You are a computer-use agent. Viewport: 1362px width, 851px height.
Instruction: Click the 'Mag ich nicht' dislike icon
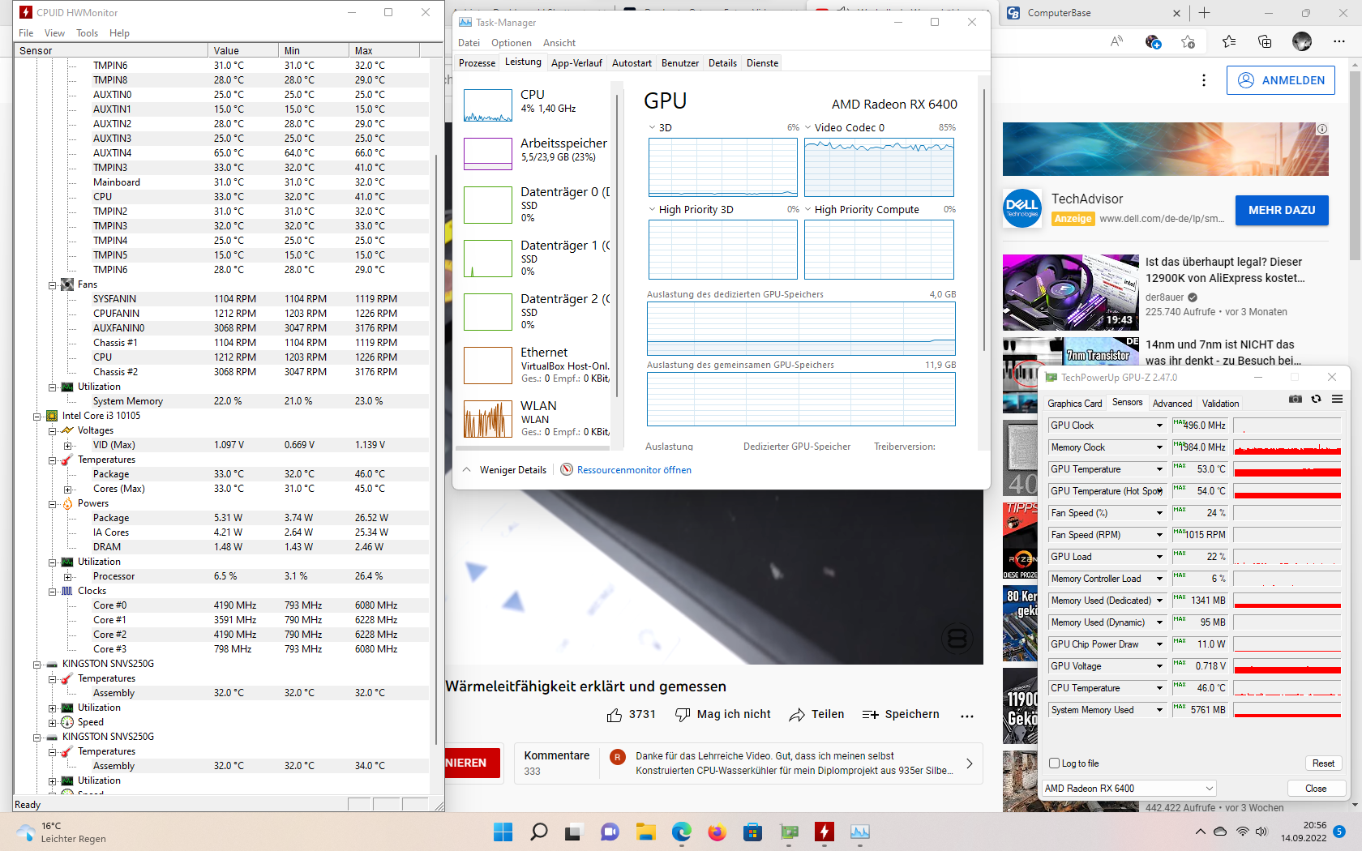[x=683, y=714]
